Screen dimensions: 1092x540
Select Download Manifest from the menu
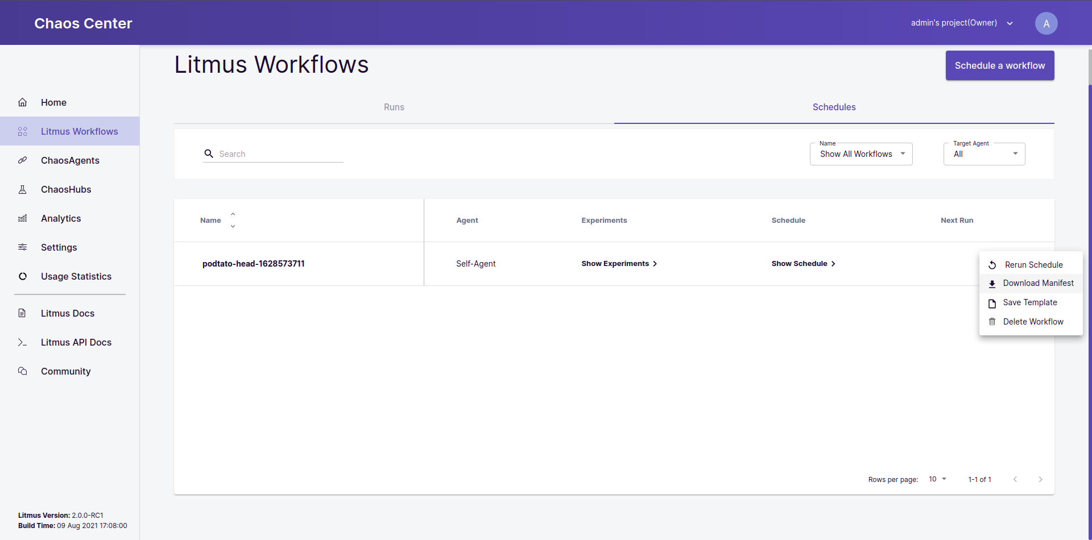pyautogui.click(x=1037, y=283)
